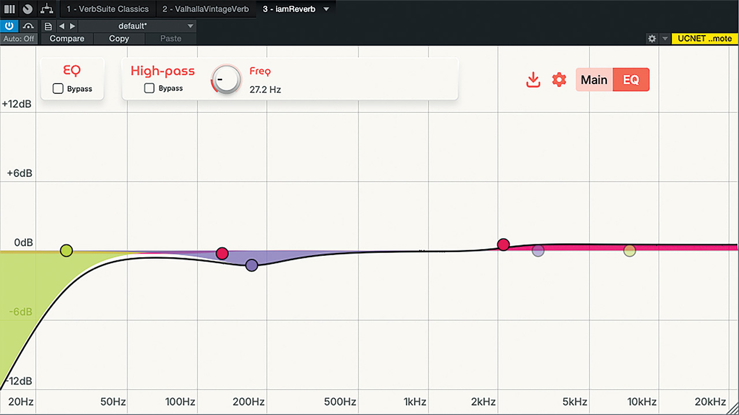The image size is (739, 415).
Task: Click the red download preset icon
Action: [533, 80]
